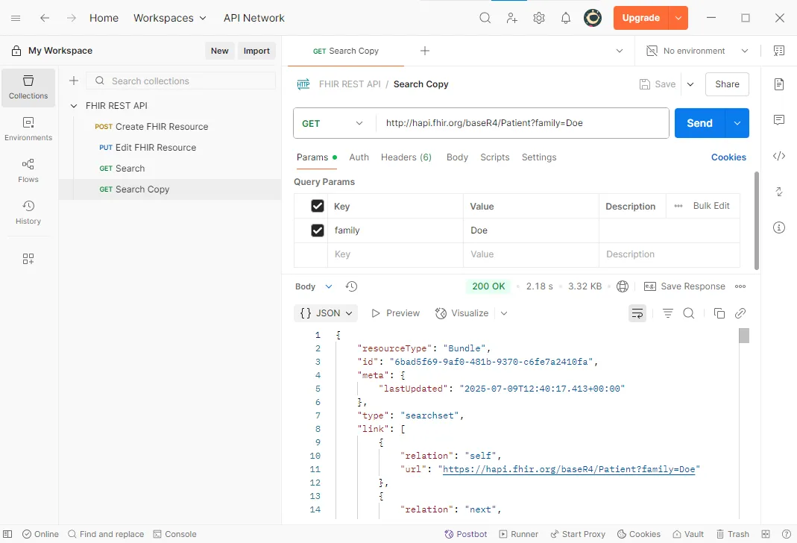Open the request info icon
797x543 pixels.
pyautogui.click(x=778, y=227)
